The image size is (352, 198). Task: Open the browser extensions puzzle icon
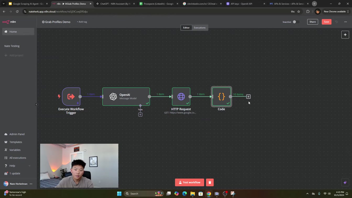pos(308,12)
